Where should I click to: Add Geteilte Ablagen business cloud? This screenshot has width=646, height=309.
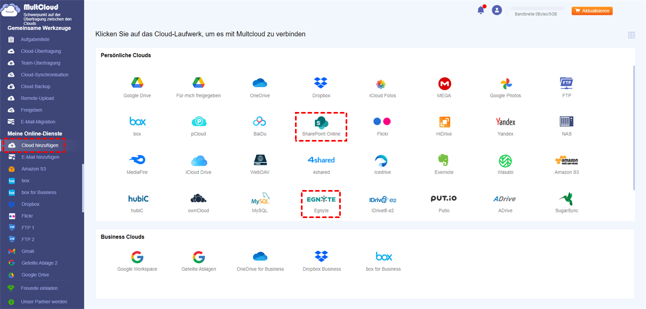point(199,257)
